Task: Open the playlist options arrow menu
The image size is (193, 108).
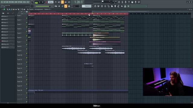Action: pyautogui.click(x=2, y=9)
